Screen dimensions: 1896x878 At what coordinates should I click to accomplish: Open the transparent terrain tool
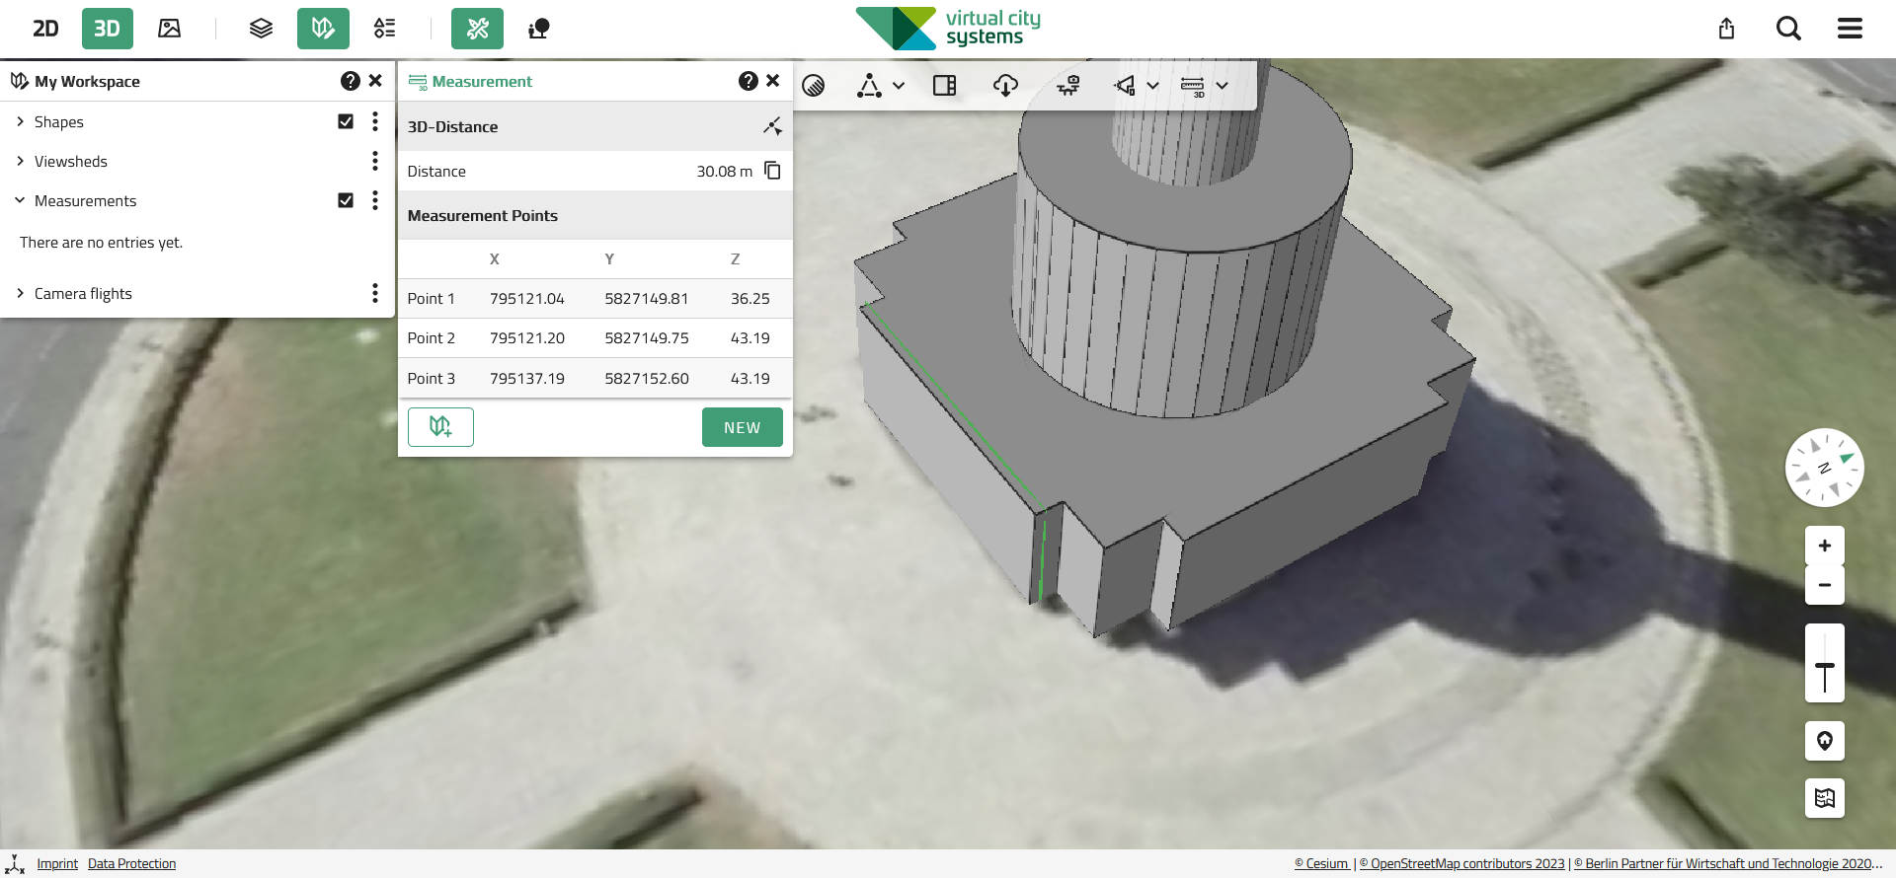(814, 85)
